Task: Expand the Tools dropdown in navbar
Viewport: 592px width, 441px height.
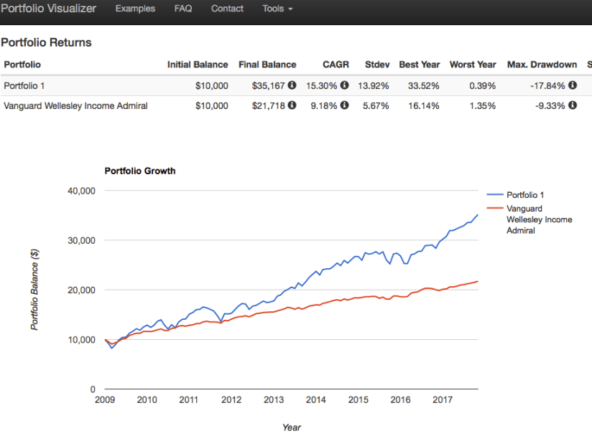Action: click(277, 9)
